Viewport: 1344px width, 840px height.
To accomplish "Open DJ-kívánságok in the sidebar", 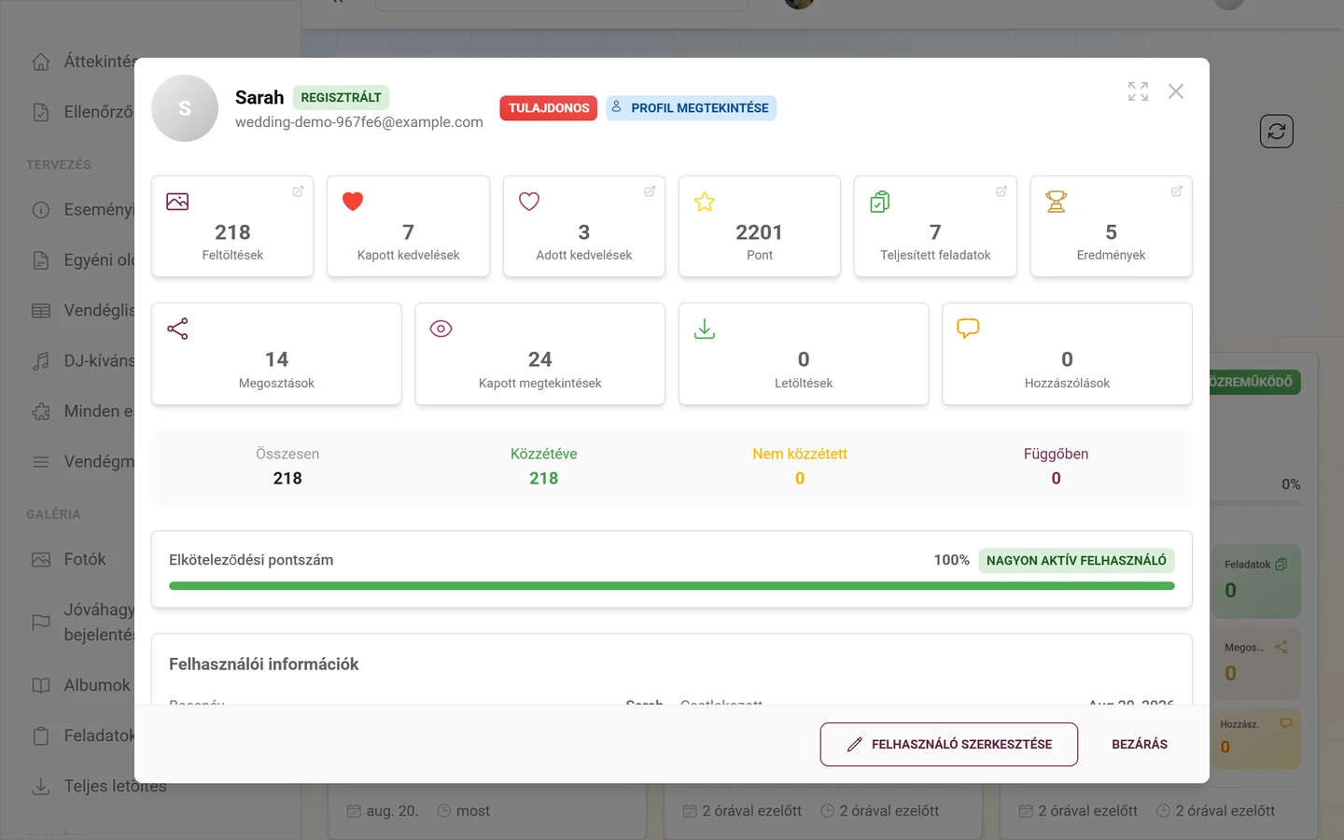I will coord(81,361).
